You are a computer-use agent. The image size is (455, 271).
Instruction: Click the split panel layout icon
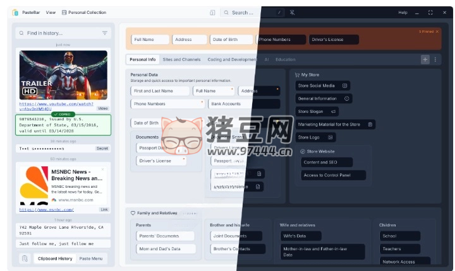(x=212, y=12)
